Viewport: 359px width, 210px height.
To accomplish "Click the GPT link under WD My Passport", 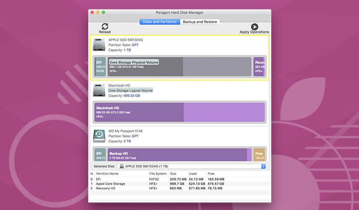I will pyautogui.click(x=135, y=136).
